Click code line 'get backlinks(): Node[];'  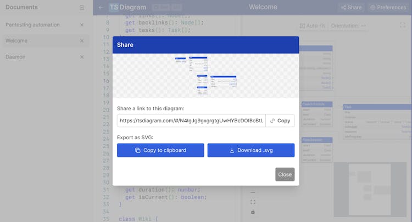[164, 23]
